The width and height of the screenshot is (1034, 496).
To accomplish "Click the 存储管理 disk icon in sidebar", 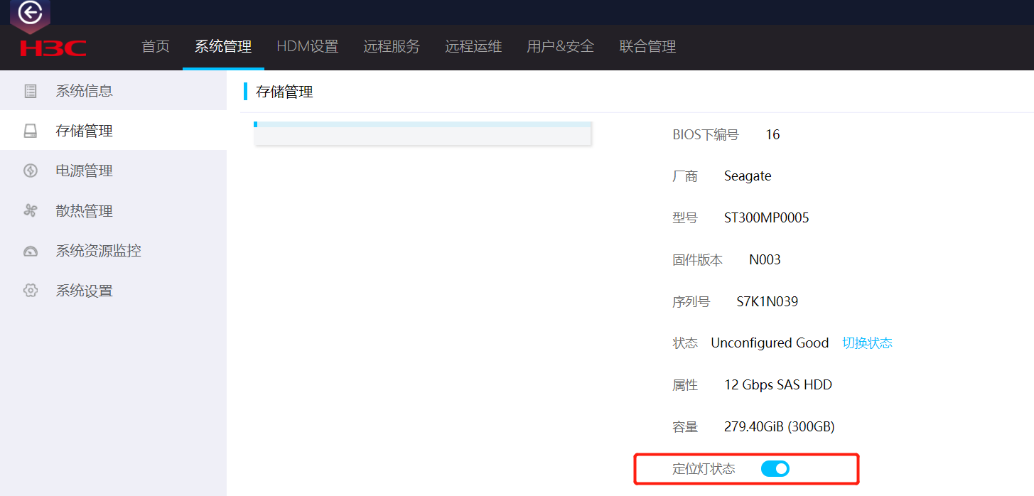I will [30, 131].
